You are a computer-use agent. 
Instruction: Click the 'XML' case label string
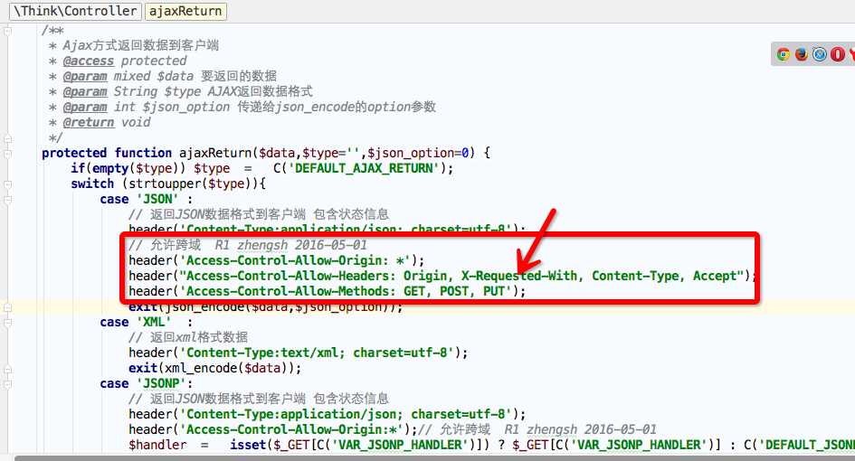coord(155,322)
